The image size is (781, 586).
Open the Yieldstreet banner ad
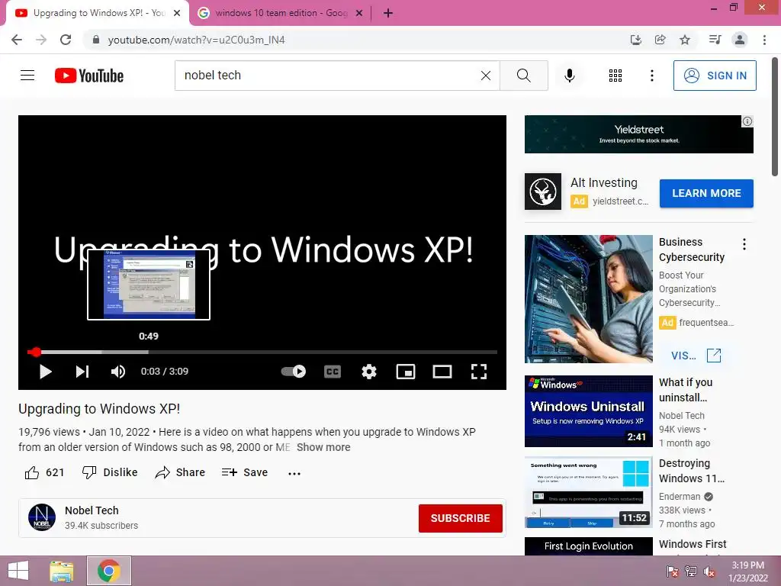coord(638,134)
